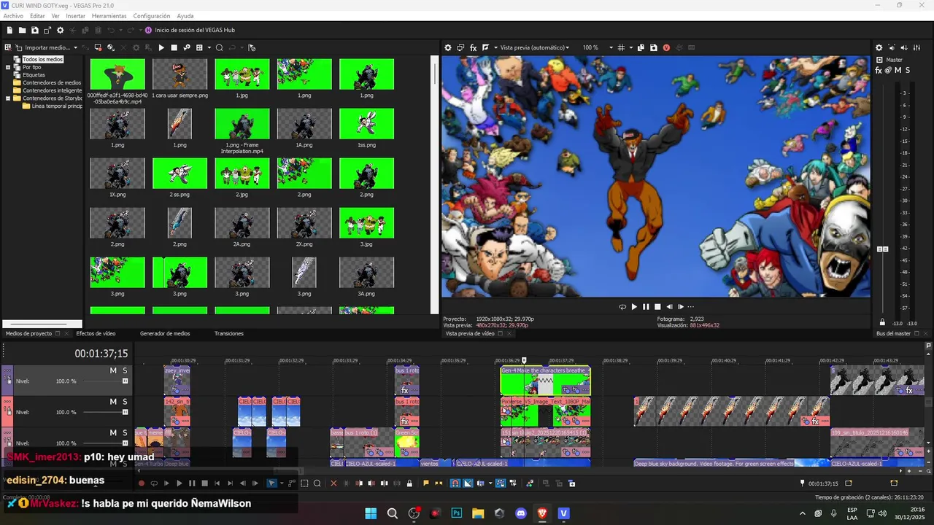
Task: Play the video preview
Action: [x=634, y=307]
